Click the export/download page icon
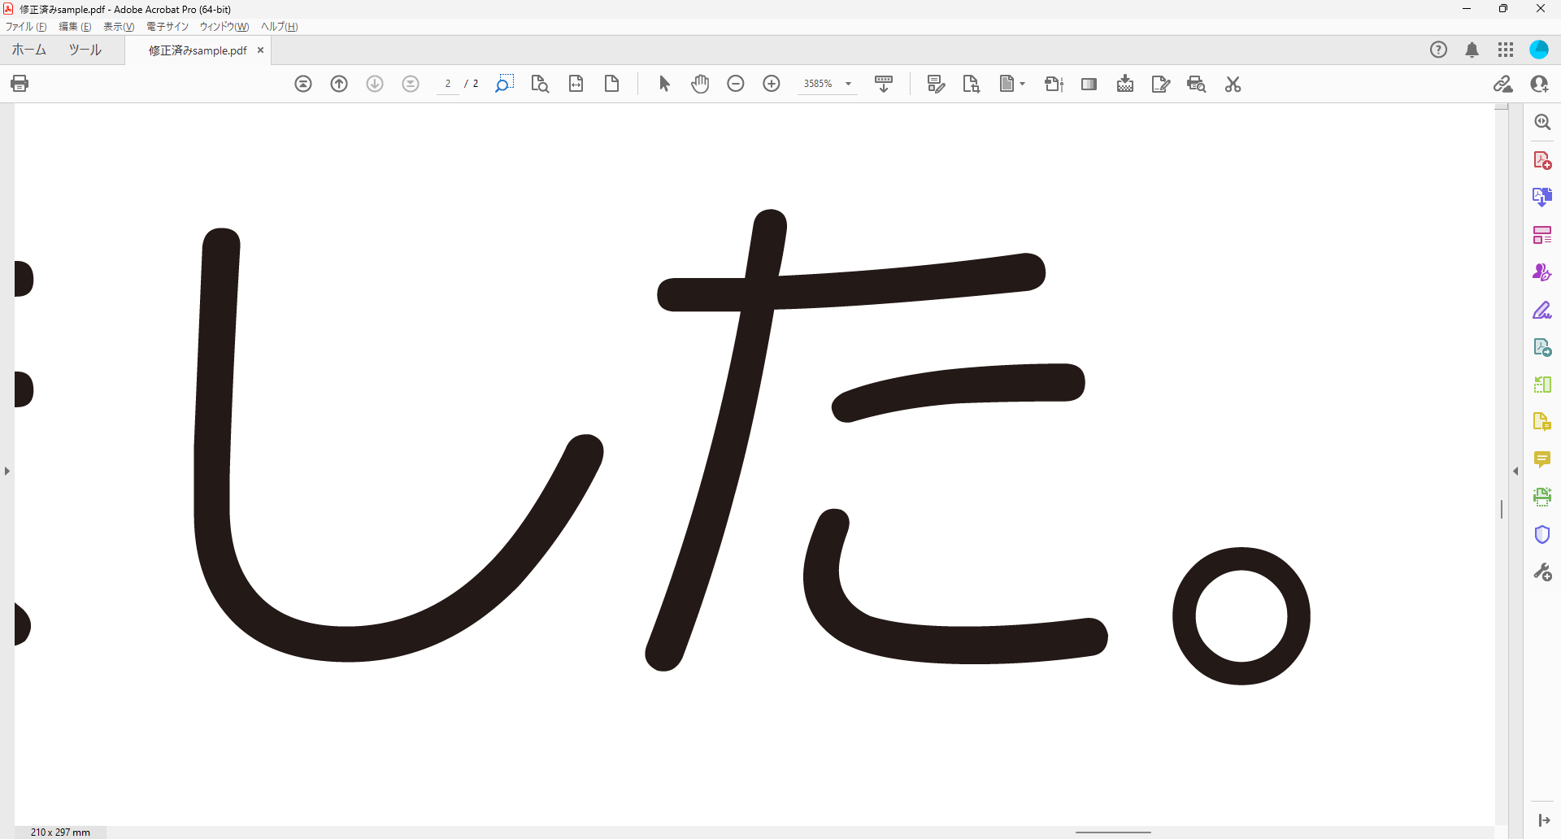The height and width of the screenshot is (839, 1561). click(x=1125, y=84)
